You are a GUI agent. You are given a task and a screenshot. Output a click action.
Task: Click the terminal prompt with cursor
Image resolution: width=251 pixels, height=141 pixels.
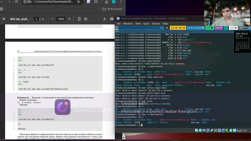pyautogui.click(x=129, y=125)
